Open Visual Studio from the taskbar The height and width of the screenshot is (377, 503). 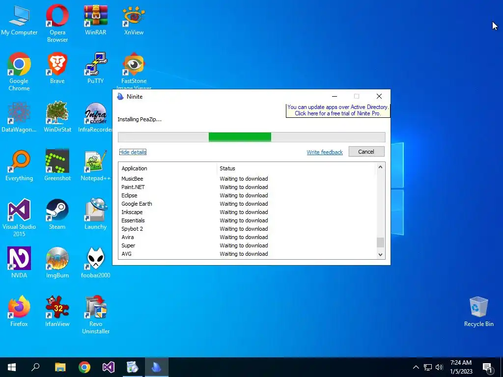(x=109, y=367)
